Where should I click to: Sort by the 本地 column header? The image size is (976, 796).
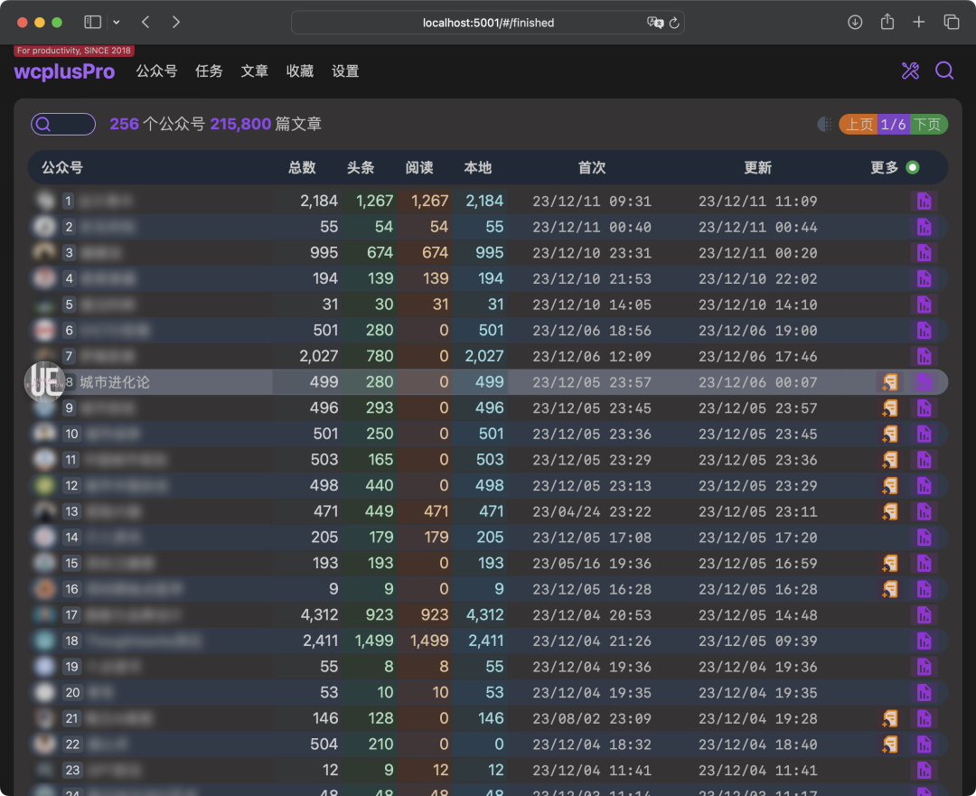point(478,167)
